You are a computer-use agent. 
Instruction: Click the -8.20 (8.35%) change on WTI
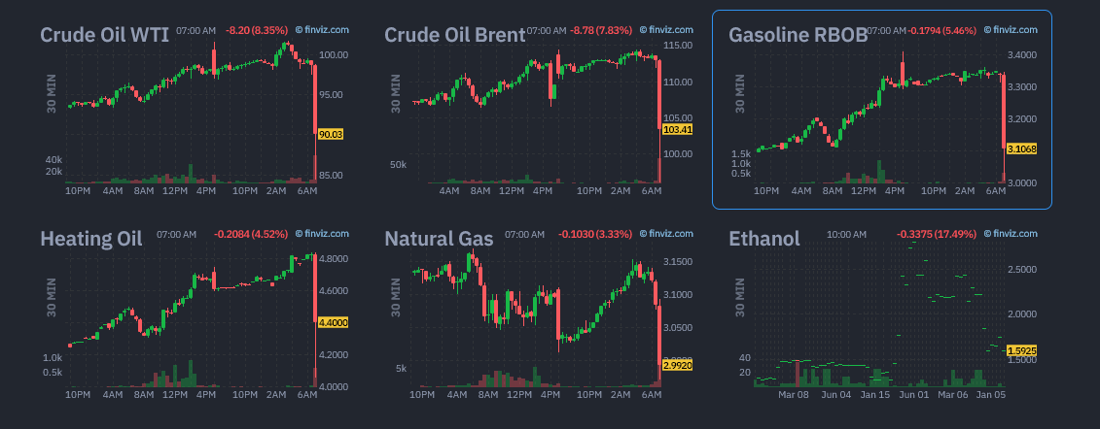[x=256, y=30]
